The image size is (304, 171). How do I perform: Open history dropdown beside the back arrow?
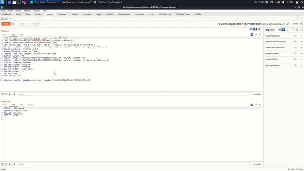click(32, 24)
